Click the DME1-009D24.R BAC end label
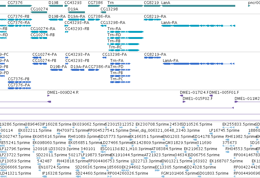The width and height of the screenshot is (260, 178). pyautogui.click(x=63, y=93)
